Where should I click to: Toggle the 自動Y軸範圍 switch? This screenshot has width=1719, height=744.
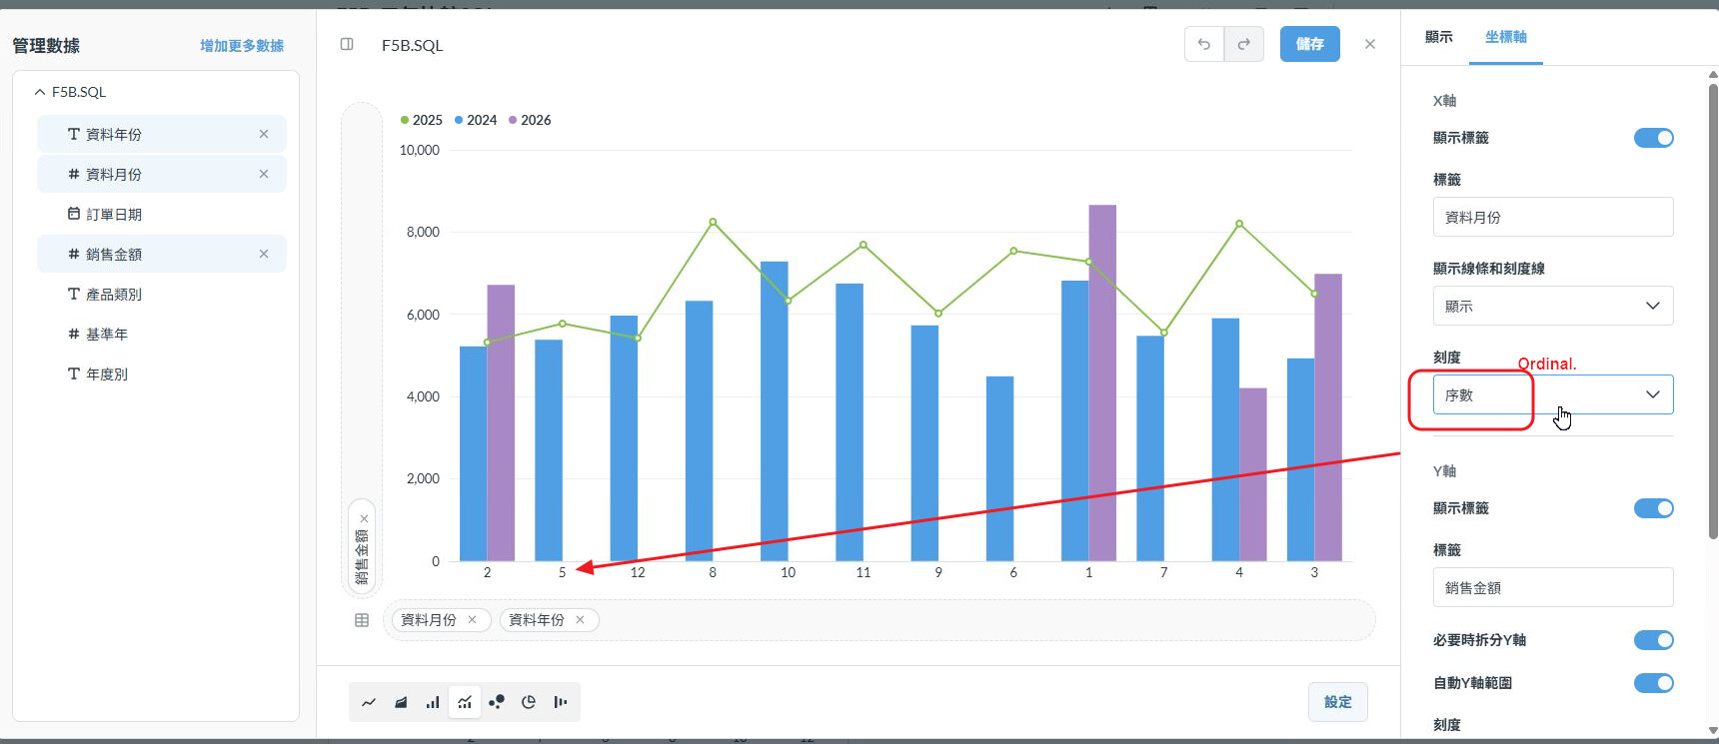click(1653, 683)
